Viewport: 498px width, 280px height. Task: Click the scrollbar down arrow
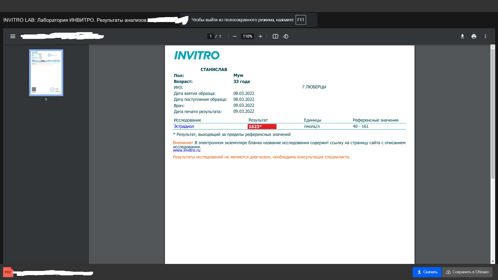coord(493,261)
